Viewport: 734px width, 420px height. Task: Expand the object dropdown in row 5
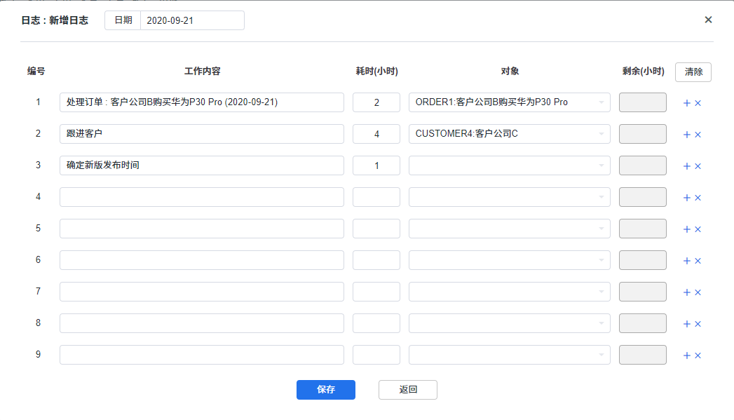509,229
